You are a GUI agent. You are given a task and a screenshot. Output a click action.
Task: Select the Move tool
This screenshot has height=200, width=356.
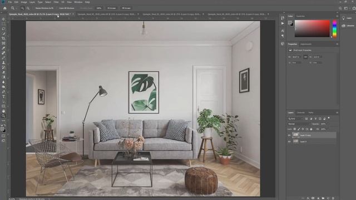3,19
